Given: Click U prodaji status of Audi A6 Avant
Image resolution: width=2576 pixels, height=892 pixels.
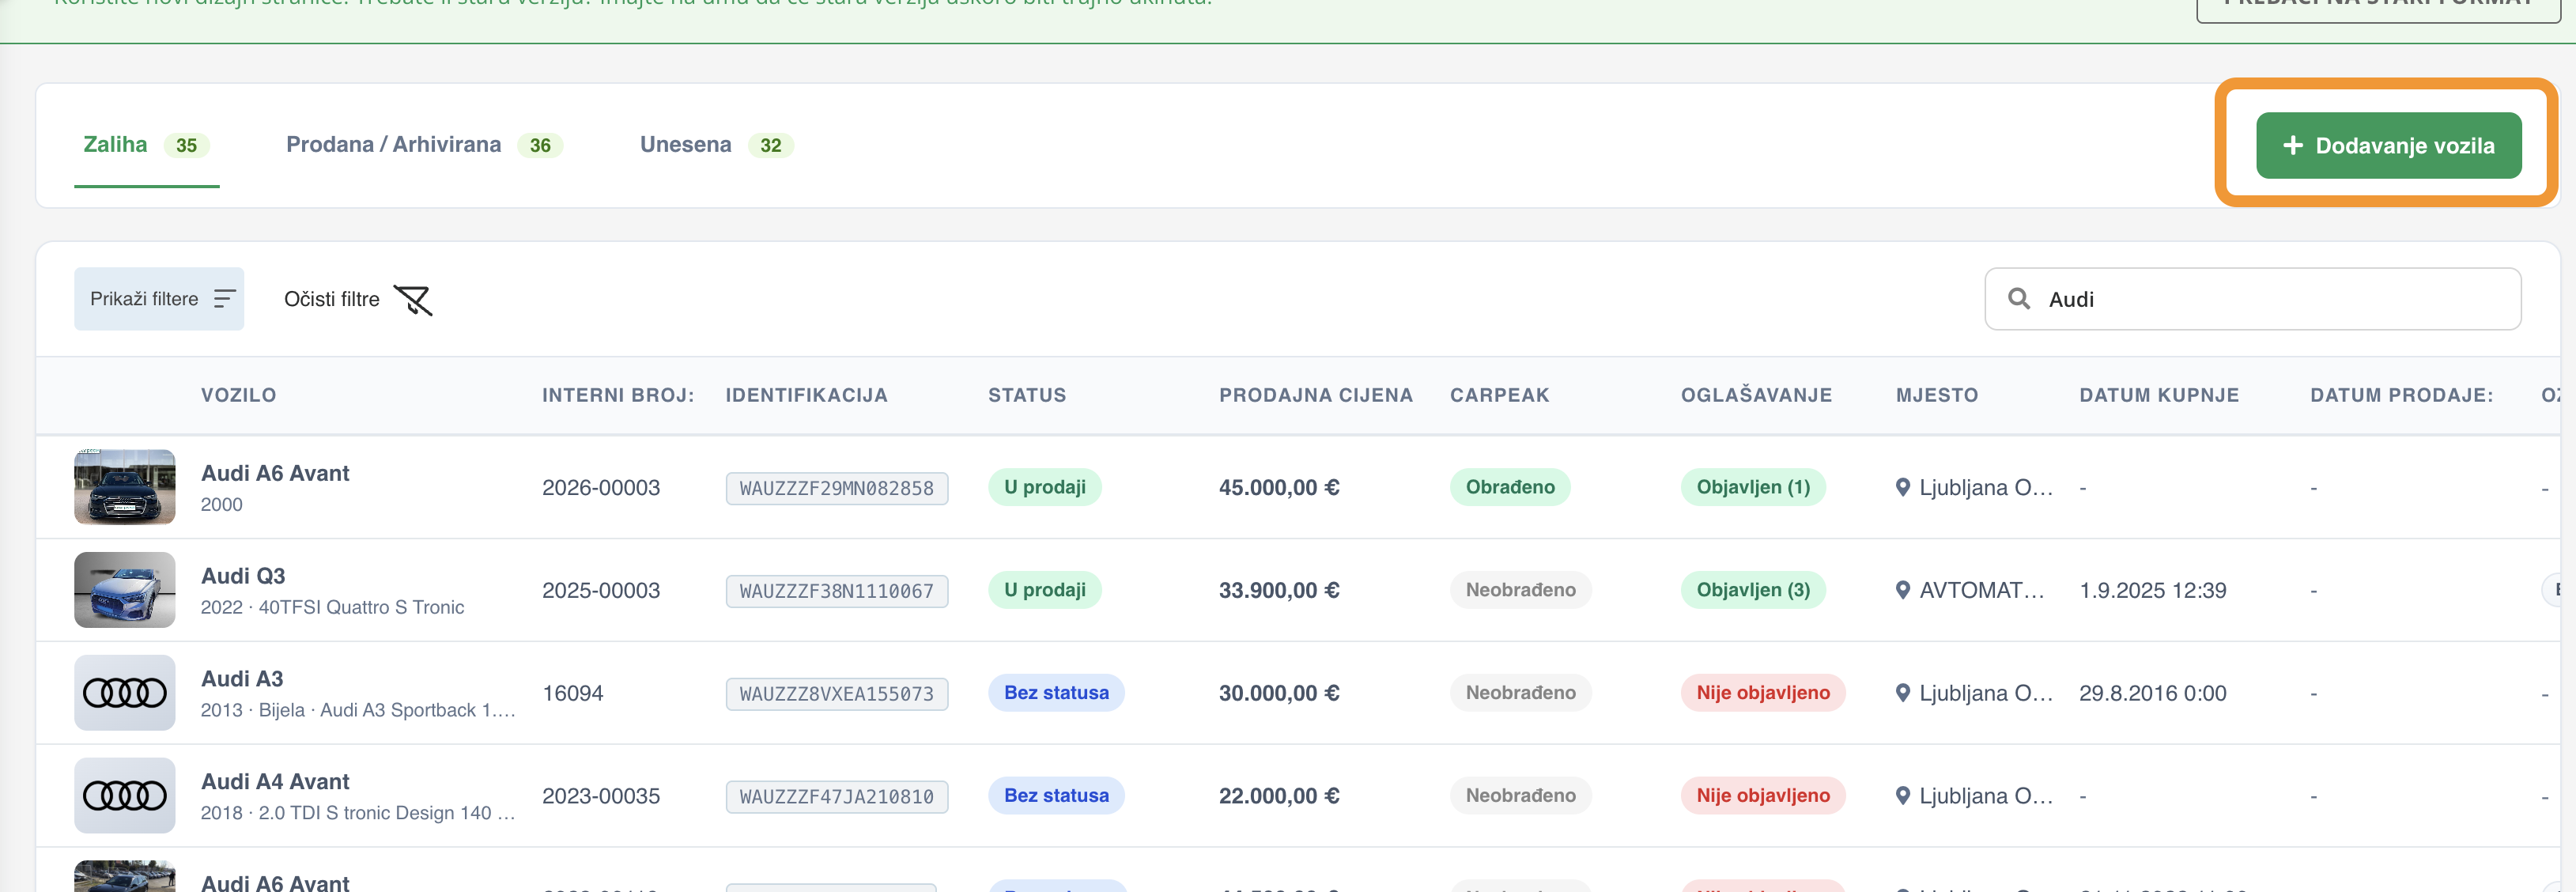Looking at the screenshot, I should (1045, 487).
